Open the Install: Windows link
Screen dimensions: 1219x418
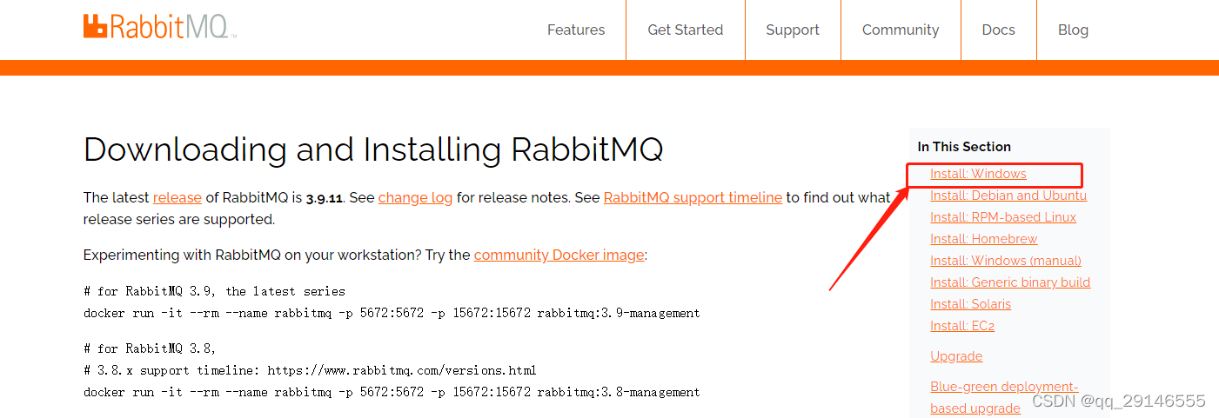[x=978, y=174]
